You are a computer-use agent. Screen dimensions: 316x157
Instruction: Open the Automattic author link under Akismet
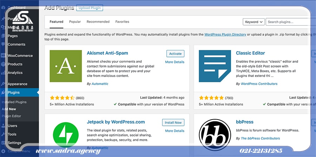(x=100, y=84)
